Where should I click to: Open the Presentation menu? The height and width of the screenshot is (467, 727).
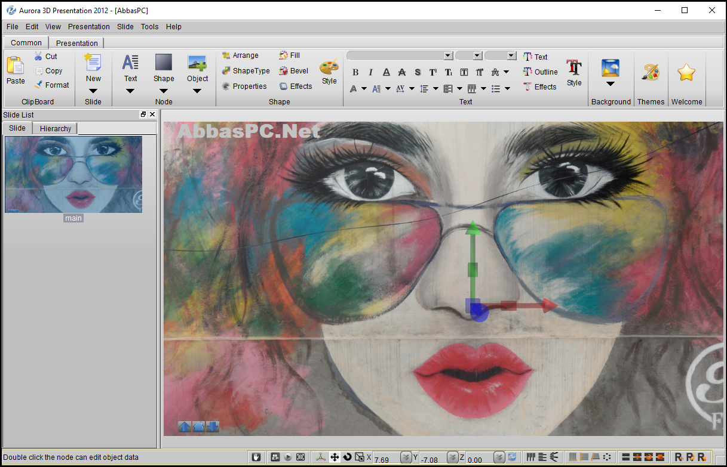[89, 27]
